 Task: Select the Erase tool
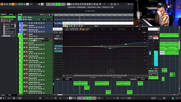click(76, 4)
